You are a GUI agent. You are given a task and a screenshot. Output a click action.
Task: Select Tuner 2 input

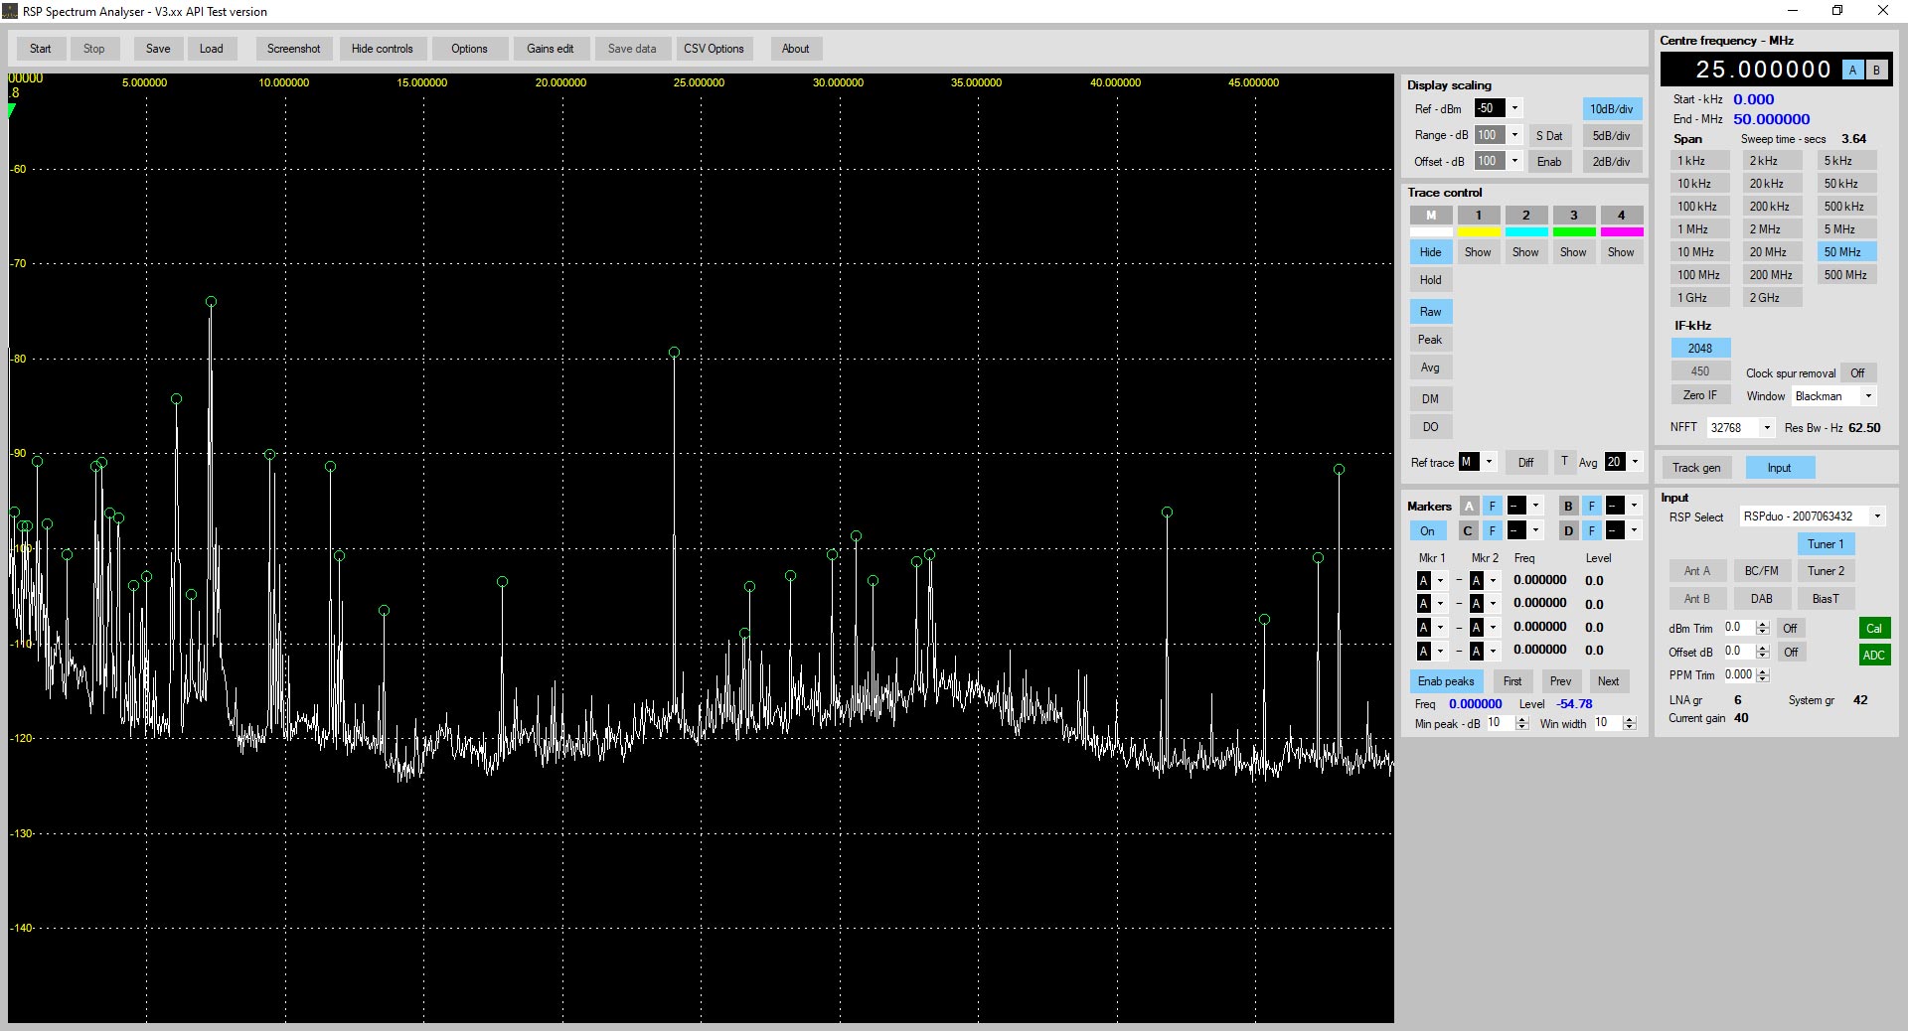tap(1826, 571)
